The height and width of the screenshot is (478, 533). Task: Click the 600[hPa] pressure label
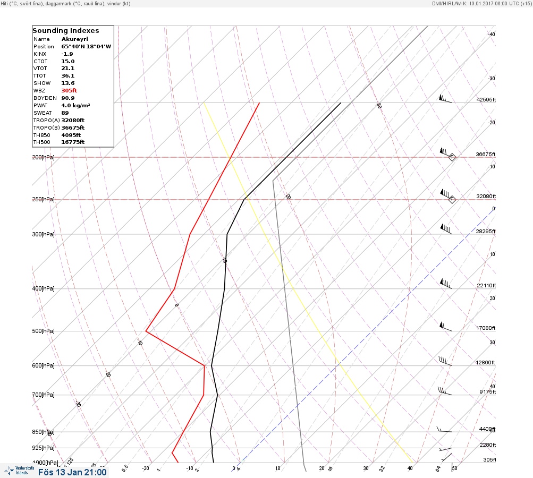[x=43, y=365]
